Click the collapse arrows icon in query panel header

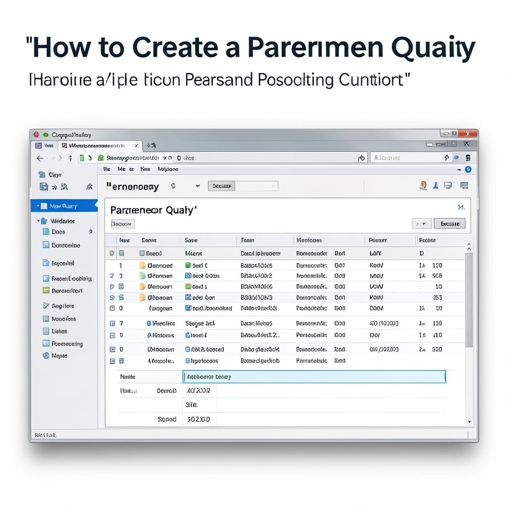[461, 207]
